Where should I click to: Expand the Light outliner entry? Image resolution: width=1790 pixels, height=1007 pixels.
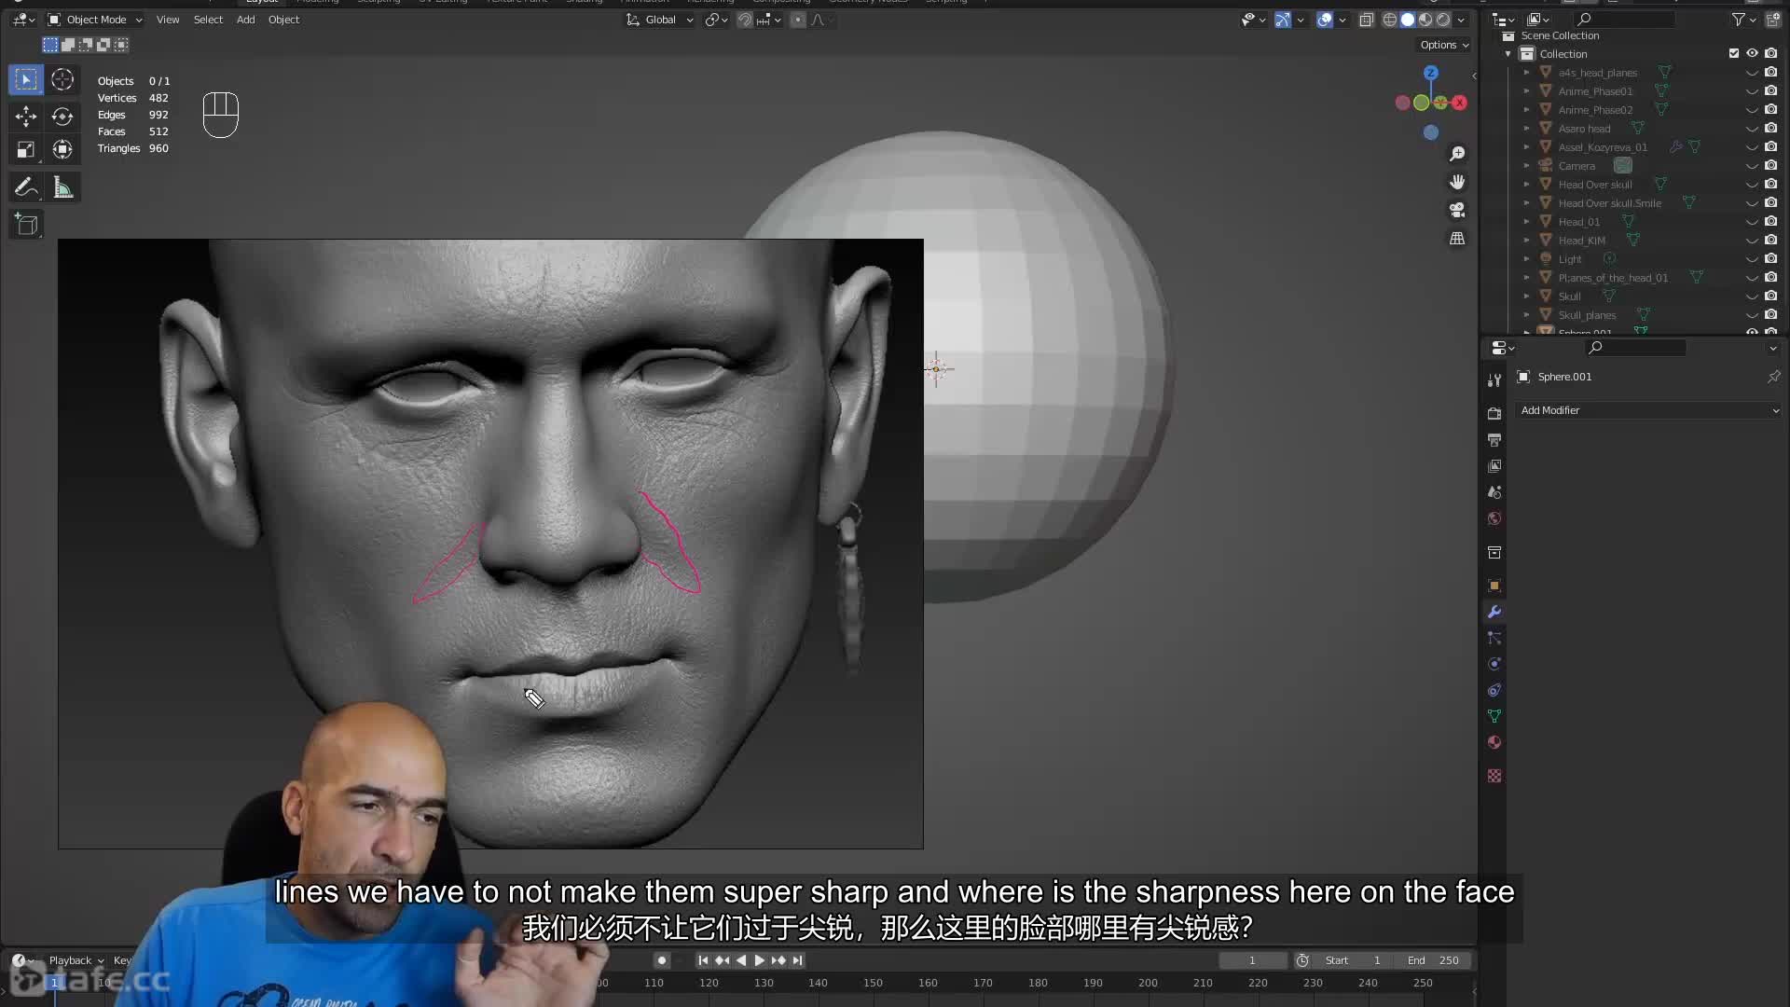point(1526,259)
